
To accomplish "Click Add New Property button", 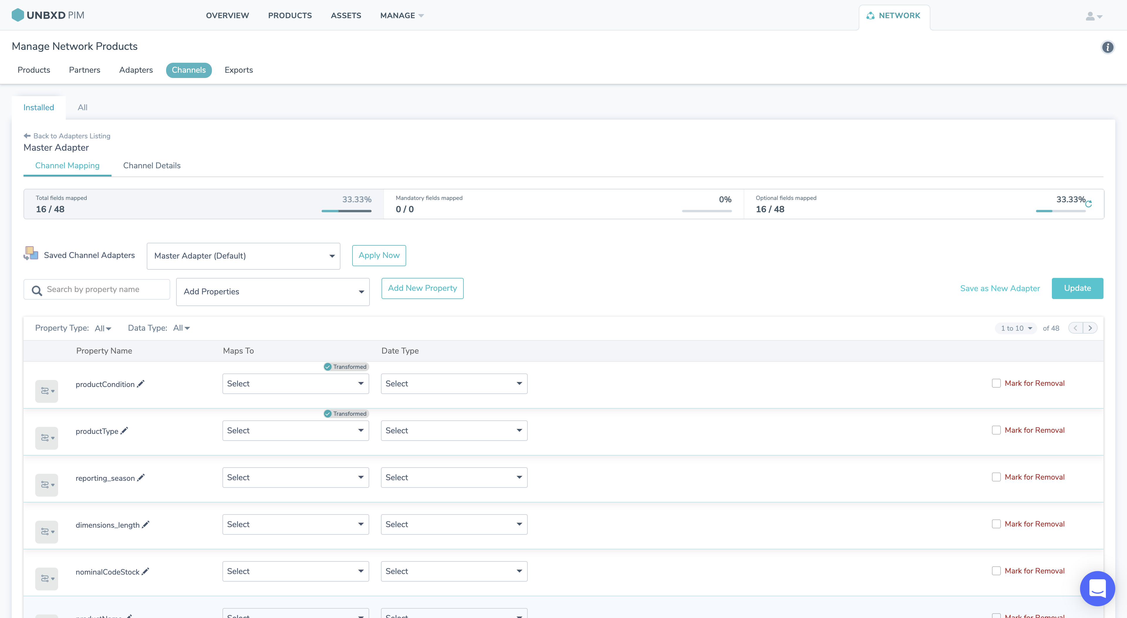I will tap(422, 288).
